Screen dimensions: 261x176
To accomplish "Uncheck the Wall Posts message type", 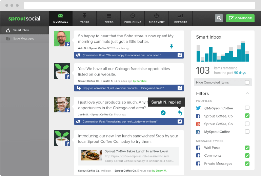I will [x=247, y=148].
